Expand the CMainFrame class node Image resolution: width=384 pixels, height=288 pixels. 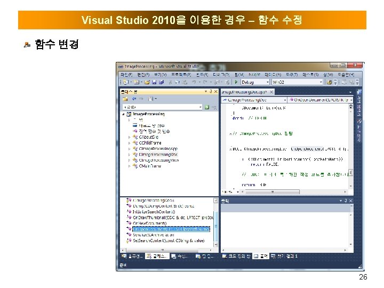[129, 166]
